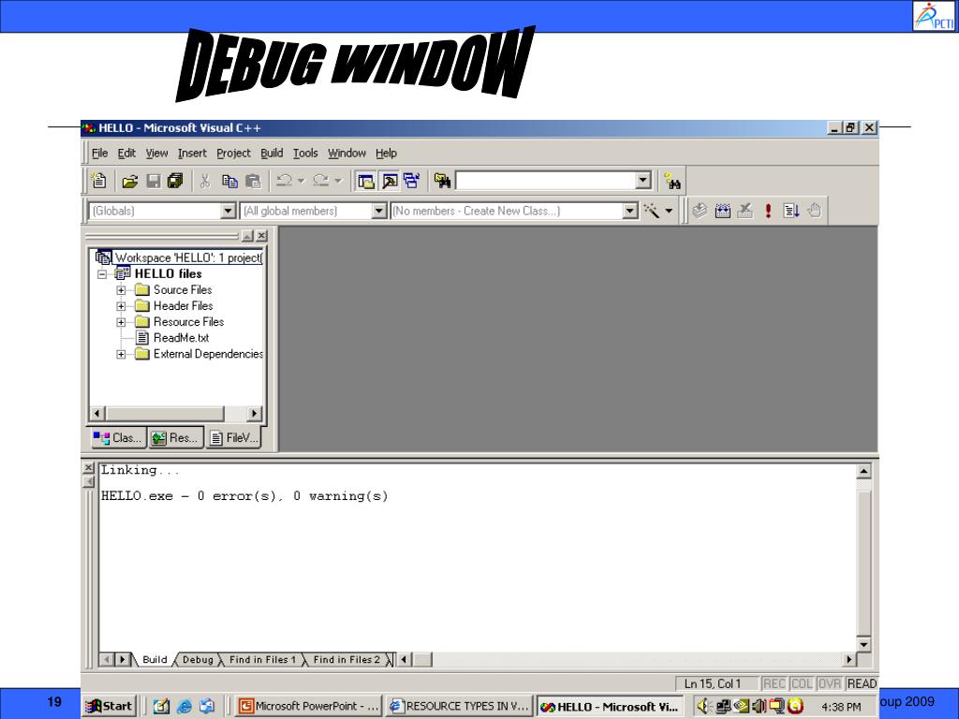959x719 pixels.
Task: Open the Undo history dropdown arrow
Action: click(x=301, y=181)
